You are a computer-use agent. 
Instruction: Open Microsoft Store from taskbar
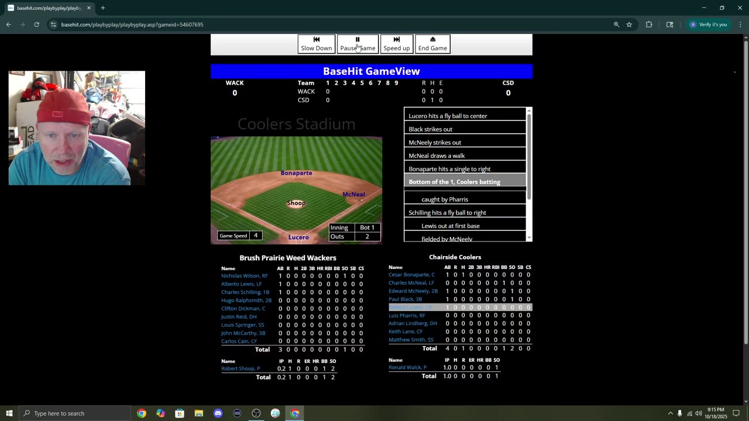[x=180, y=413]
